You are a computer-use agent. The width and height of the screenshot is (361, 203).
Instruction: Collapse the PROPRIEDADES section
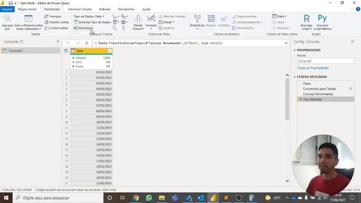(x=294, y=50)
